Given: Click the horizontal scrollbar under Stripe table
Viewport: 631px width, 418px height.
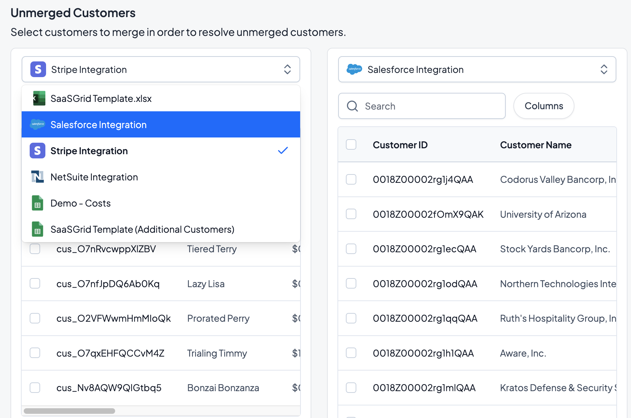Looking at the screenshot, I should 69,411.
